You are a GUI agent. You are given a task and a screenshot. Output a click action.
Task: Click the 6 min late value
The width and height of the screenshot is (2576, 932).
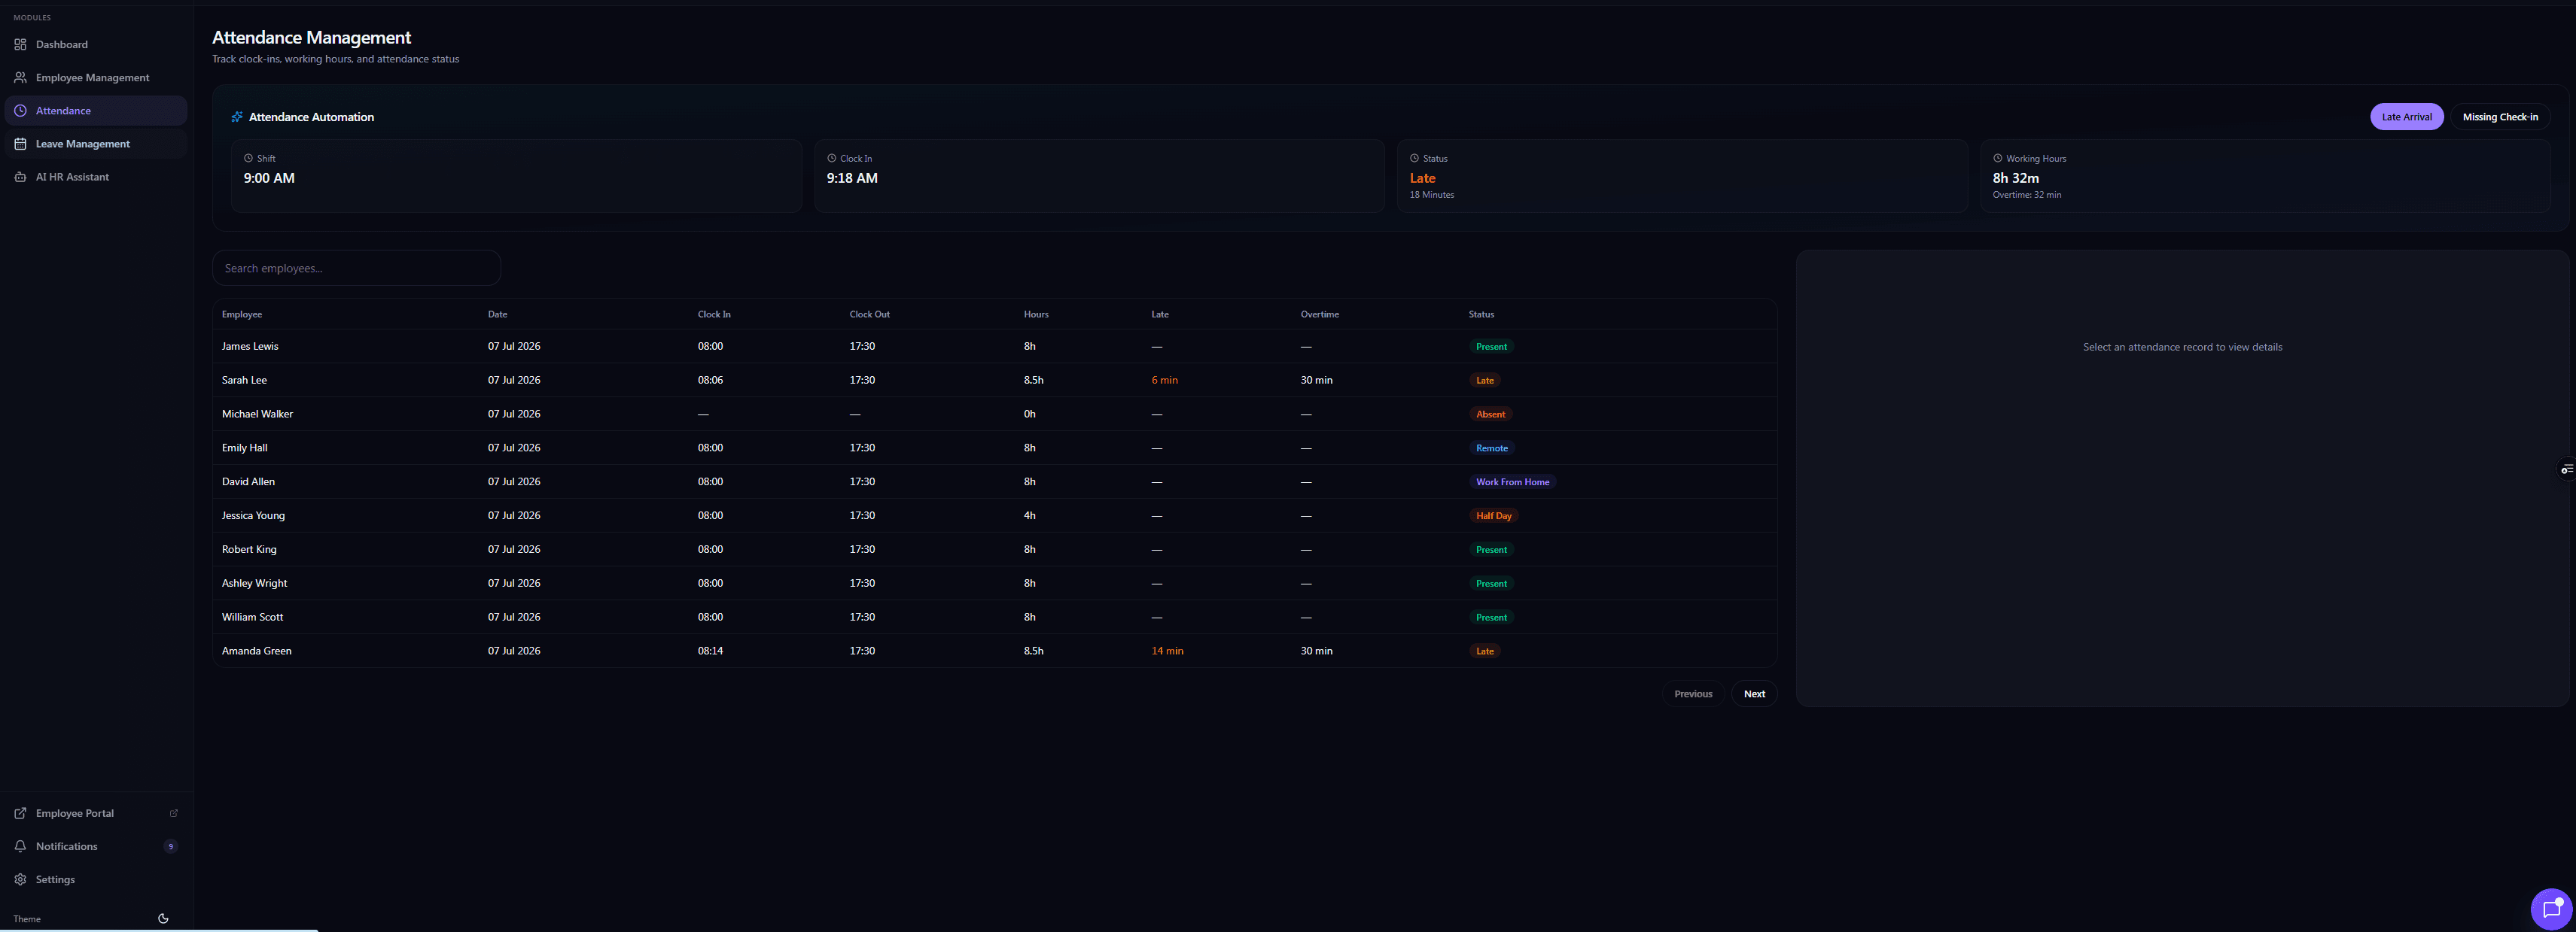click(1164, 380)
